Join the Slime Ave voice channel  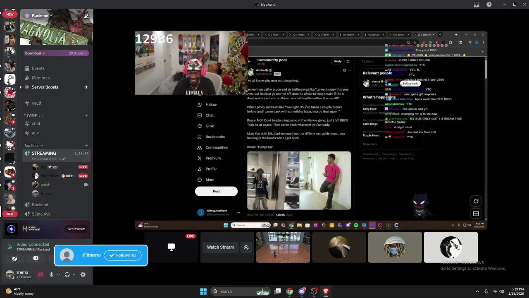pos(56,214)
